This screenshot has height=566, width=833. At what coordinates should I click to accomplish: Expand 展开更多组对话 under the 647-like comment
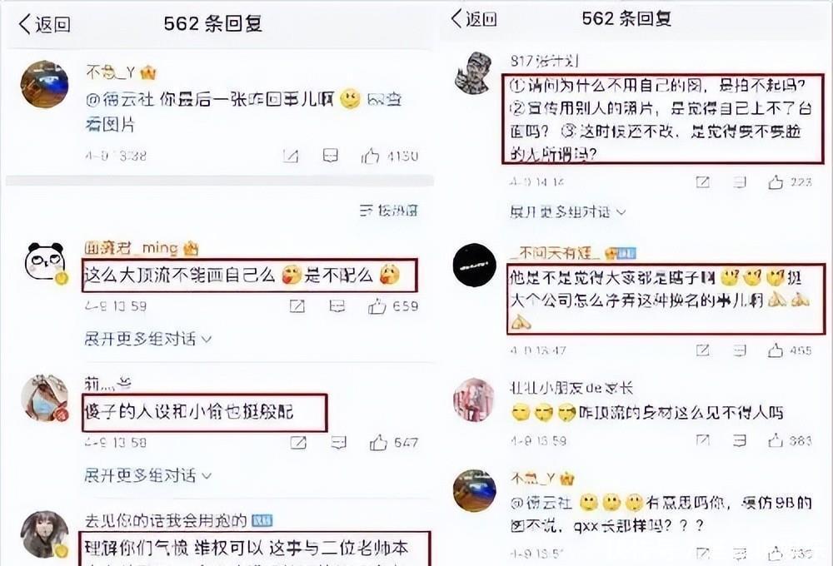(147, 474)
